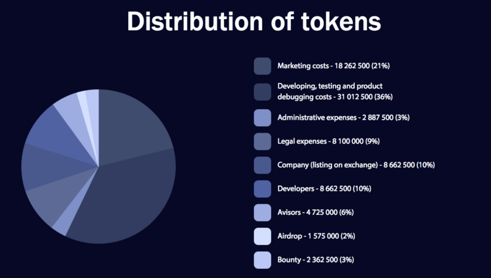Click the 'Avisors - 4 725 000 (6%)' label
The height and width of the screenshot is (278, 491).
315,212
